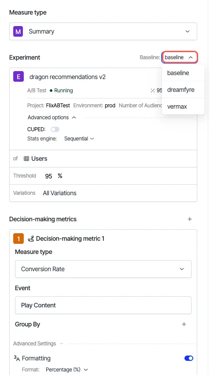Click the Formatting 3A icon

pyautogui.click(x=17, y=358)
